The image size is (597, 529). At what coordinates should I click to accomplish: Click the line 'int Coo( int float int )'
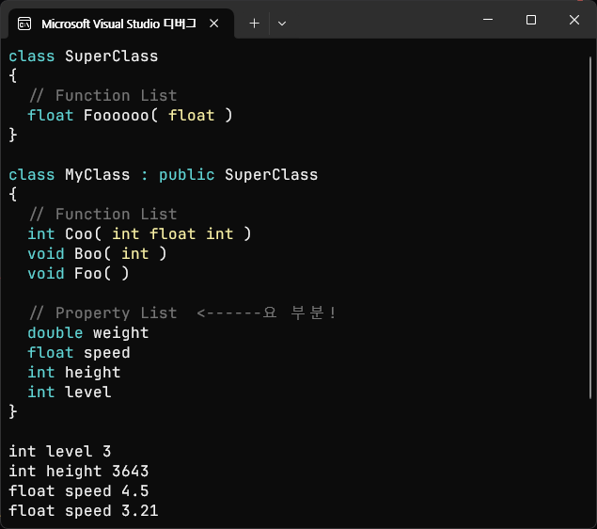click(139, 234)
